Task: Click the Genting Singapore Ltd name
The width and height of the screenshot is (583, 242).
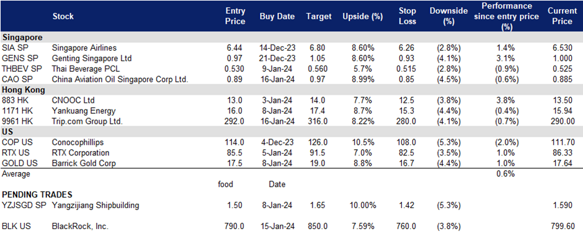Action: (x=92, y=58)
